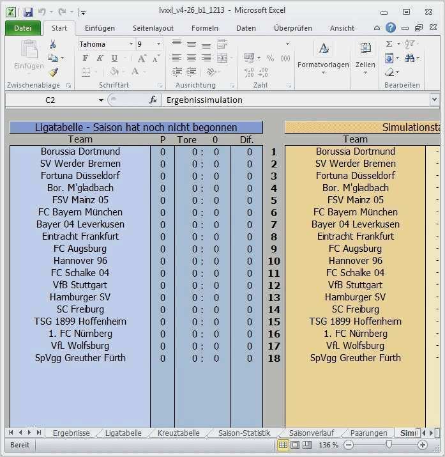Switch to Page Layout view in status bar

[296, 445]
